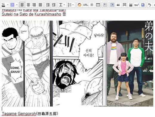Align text to the left
The height and width of the screenshot is (117, 155).
[22, 5]
